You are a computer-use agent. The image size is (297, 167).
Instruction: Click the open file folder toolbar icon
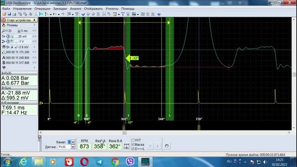4,14
